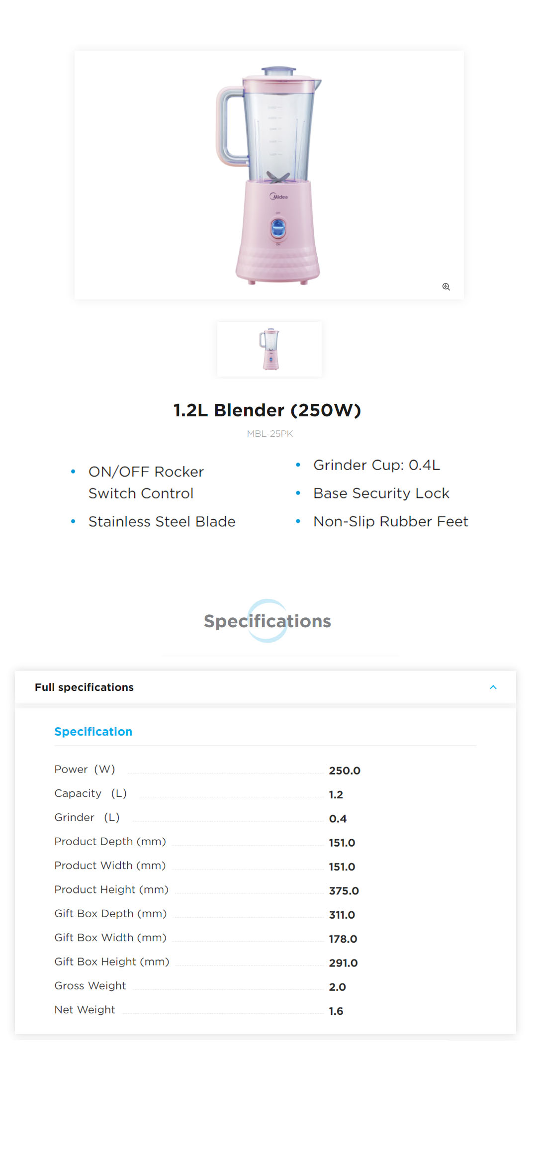Viewport: 537px width, 1161px height.
Task: Select the Base Security Lock feature text
Action: [x=381, y=493]
